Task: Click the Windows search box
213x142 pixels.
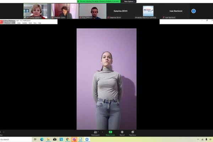Action: (x=11, y=140)
